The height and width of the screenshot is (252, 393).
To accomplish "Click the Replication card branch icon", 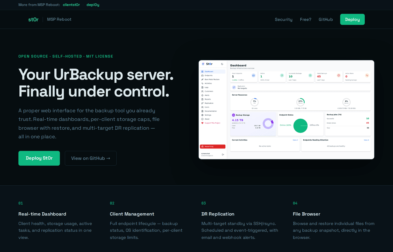I will click(x=234, y=87).
